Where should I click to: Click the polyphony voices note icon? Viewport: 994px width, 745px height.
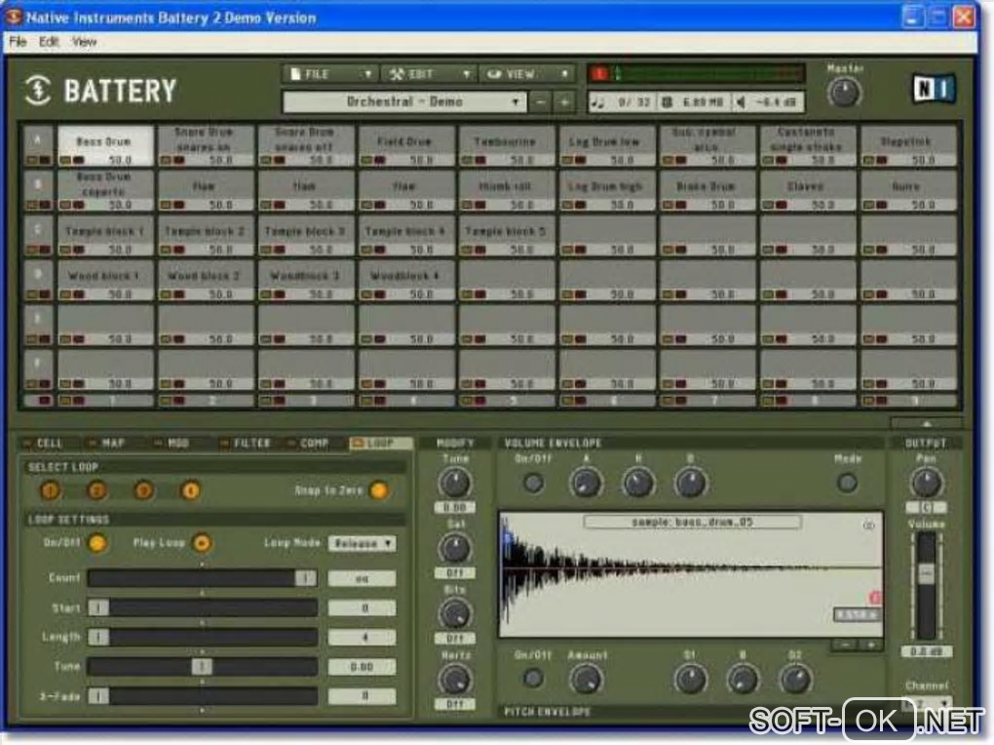click(597, 102)
